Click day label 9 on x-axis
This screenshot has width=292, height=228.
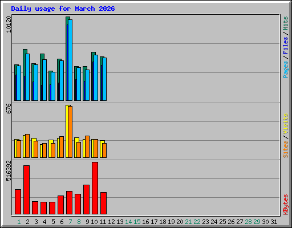87,222
